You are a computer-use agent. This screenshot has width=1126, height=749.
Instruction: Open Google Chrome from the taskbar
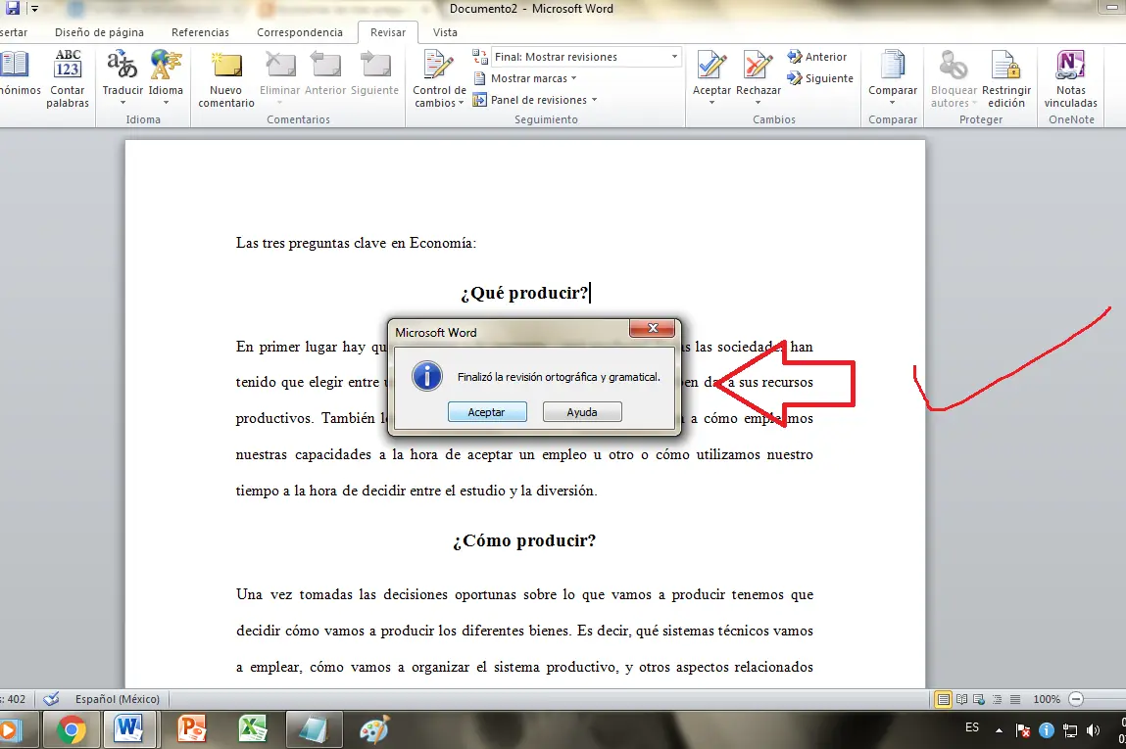(x=72, y=730)
